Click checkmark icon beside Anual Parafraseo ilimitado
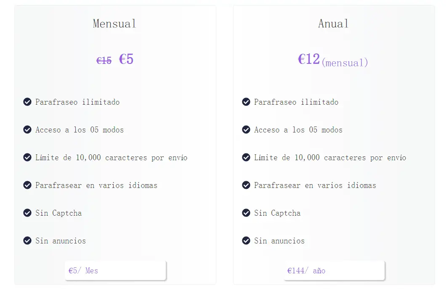 246,102
